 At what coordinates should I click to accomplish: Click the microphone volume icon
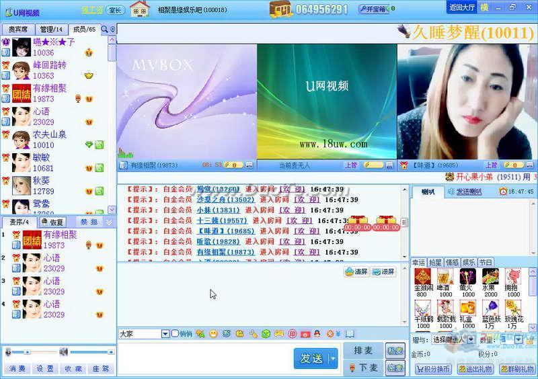tap(8, 352)
